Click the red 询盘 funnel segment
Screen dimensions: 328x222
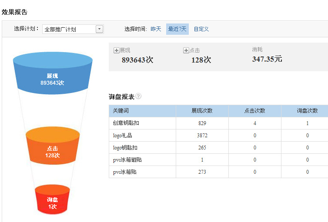(x=52, y=199)
